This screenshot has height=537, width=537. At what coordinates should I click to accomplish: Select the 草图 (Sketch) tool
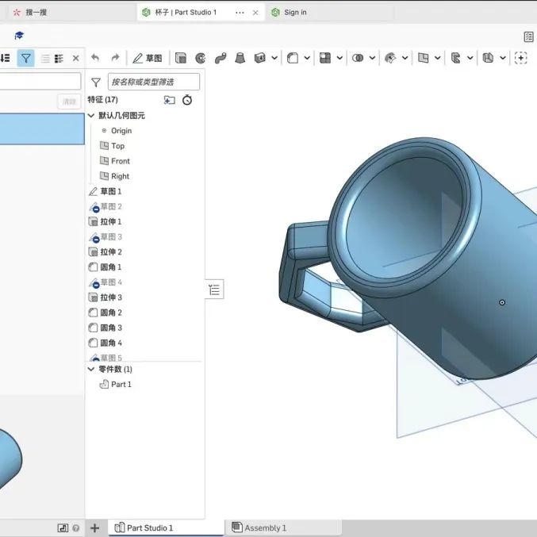point(148,58)
